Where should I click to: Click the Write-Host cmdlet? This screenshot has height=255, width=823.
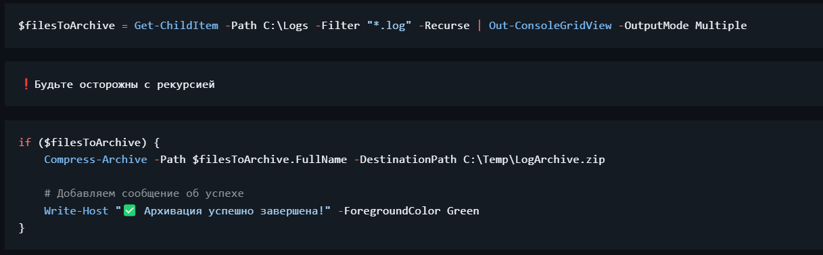tap(76, 211)
